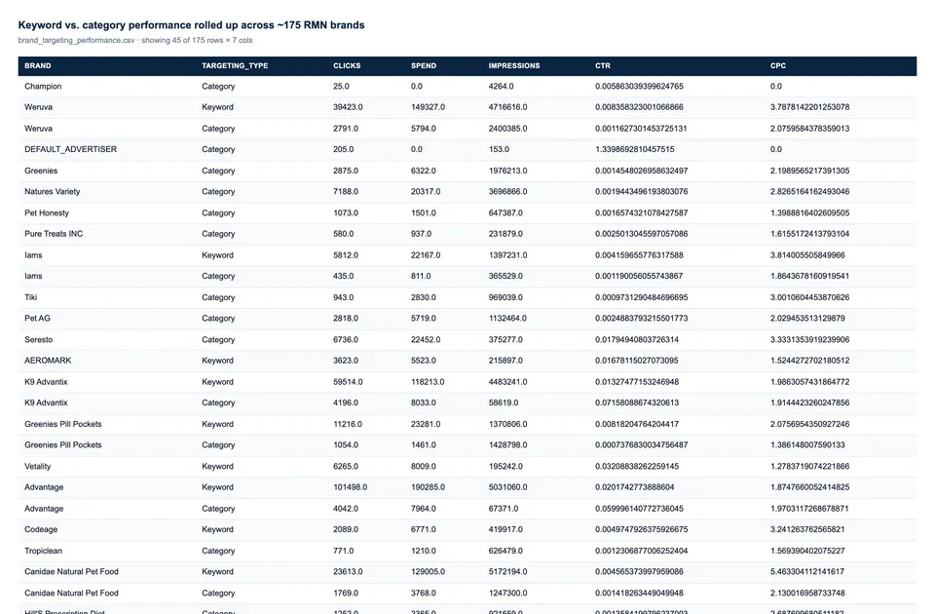The image size is (935, 614).
Task: Click impressions value 4716616.0
Action: click(x=507, y=107)
